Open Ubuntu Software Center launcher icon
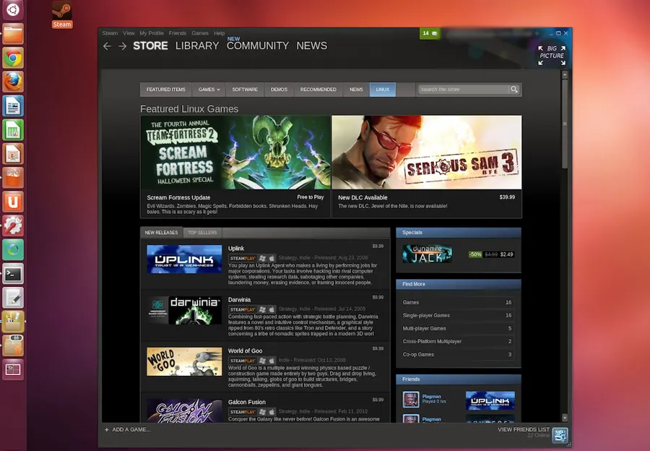 pyautogui.click(x=13, y=178)
